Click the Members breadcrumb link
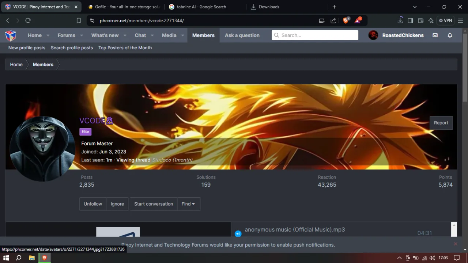 [43, 64]
